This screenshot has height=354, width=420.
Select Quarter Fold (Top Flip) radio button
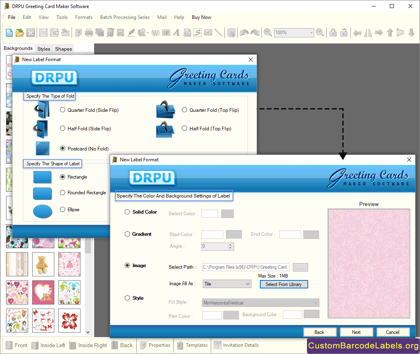point(184,110)
